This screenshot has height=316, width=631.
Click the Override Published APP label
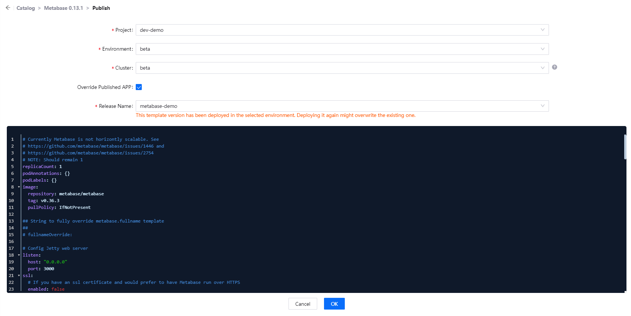click(x=105, y=87)
